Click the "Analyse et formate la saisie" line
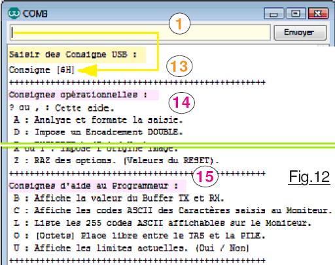 [98, 120]
